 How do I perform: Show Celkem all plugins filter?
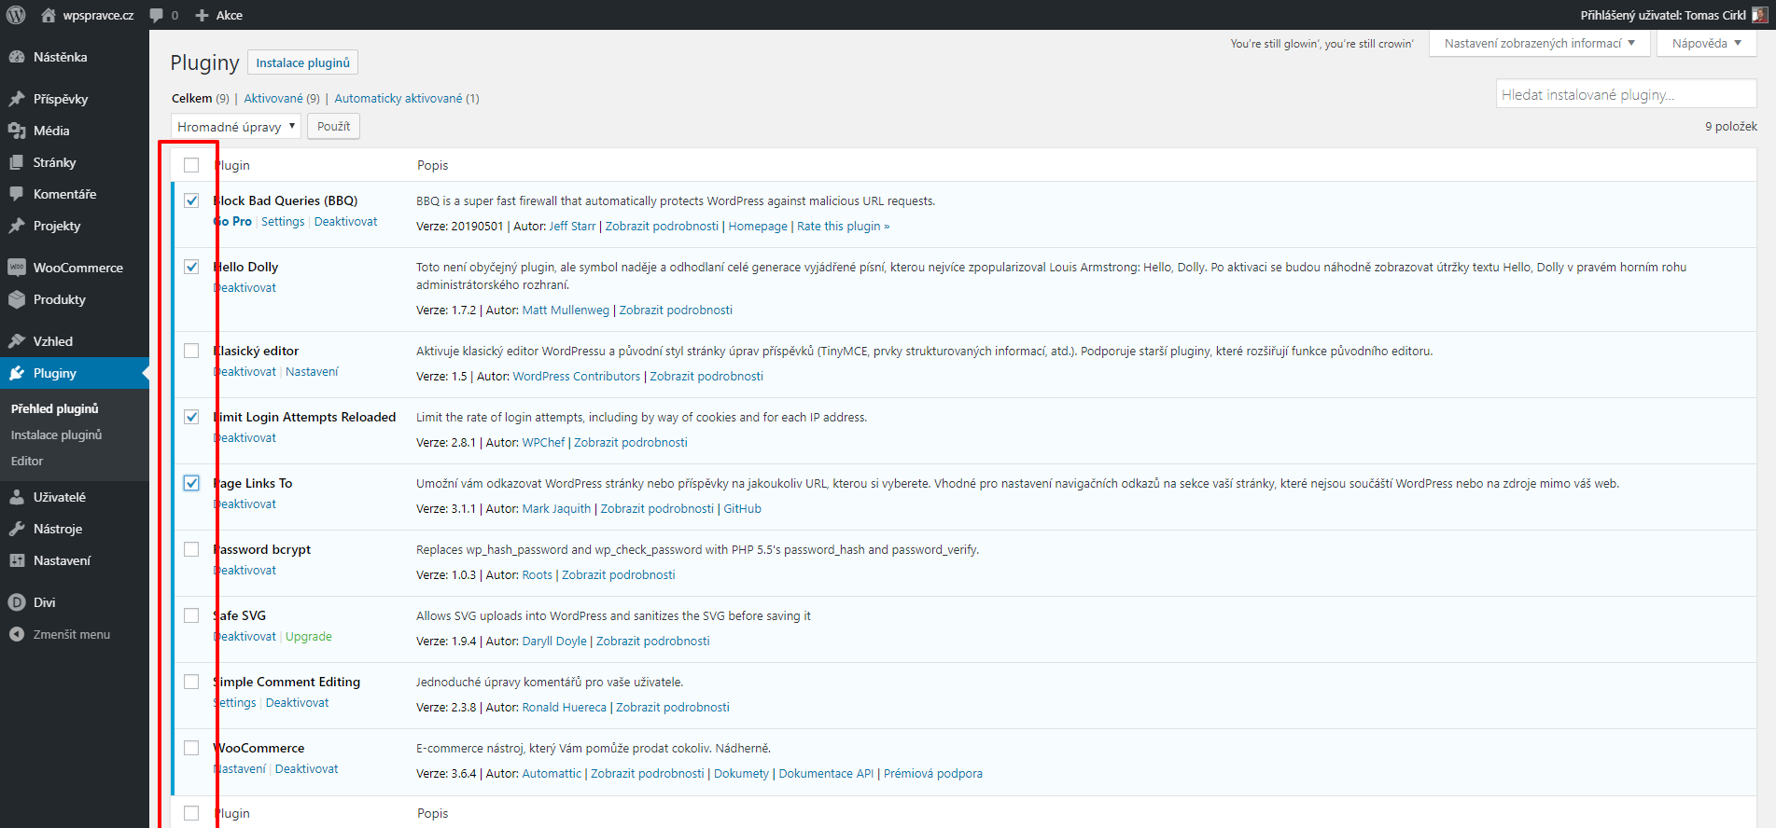[x=191, y=98]
